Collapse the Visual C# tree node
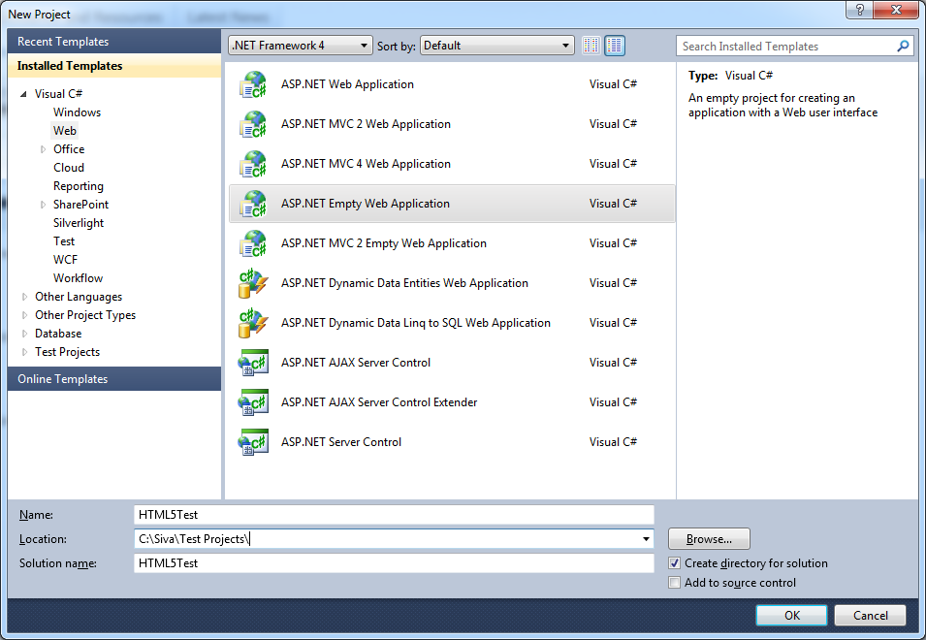Image resolution: width=926 pixels, height=640 pixels. click(x=23, y=94)
